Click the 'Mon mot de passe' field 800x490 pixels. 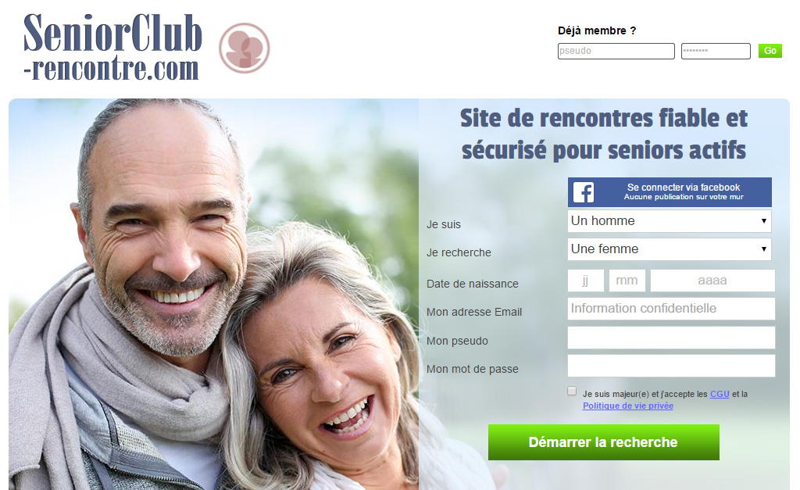click(x=671, y=366)
